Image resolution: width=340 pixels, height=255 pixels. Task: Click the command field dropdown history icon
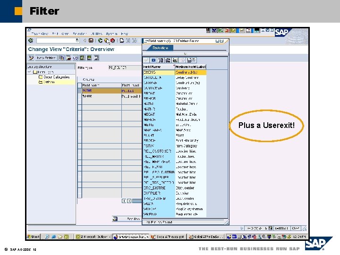(77, 40)
